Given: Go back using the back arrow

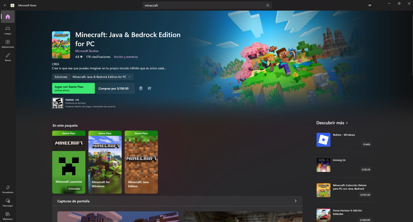Looking at the screenshot, I should coord(5,5).
